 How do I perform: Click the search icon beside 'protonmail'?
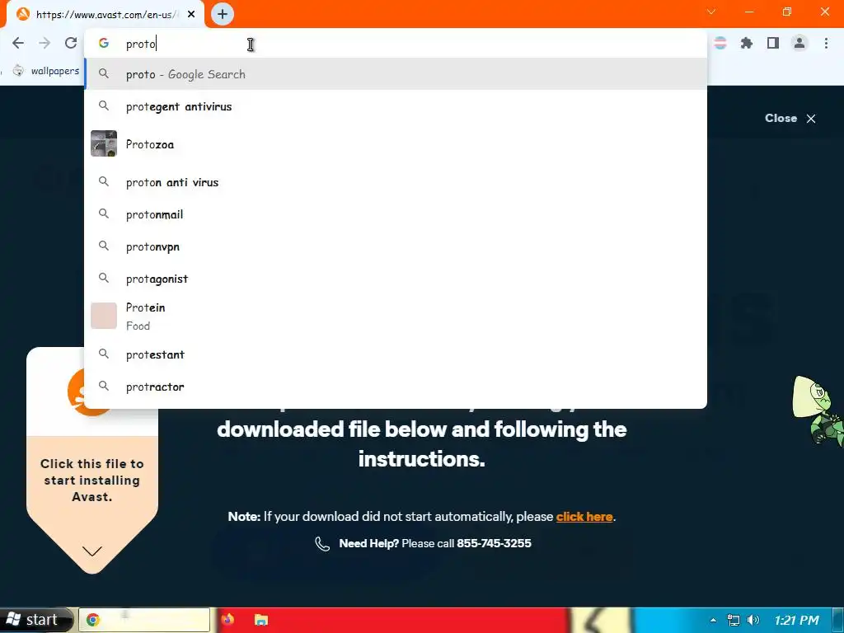[104, 213]
